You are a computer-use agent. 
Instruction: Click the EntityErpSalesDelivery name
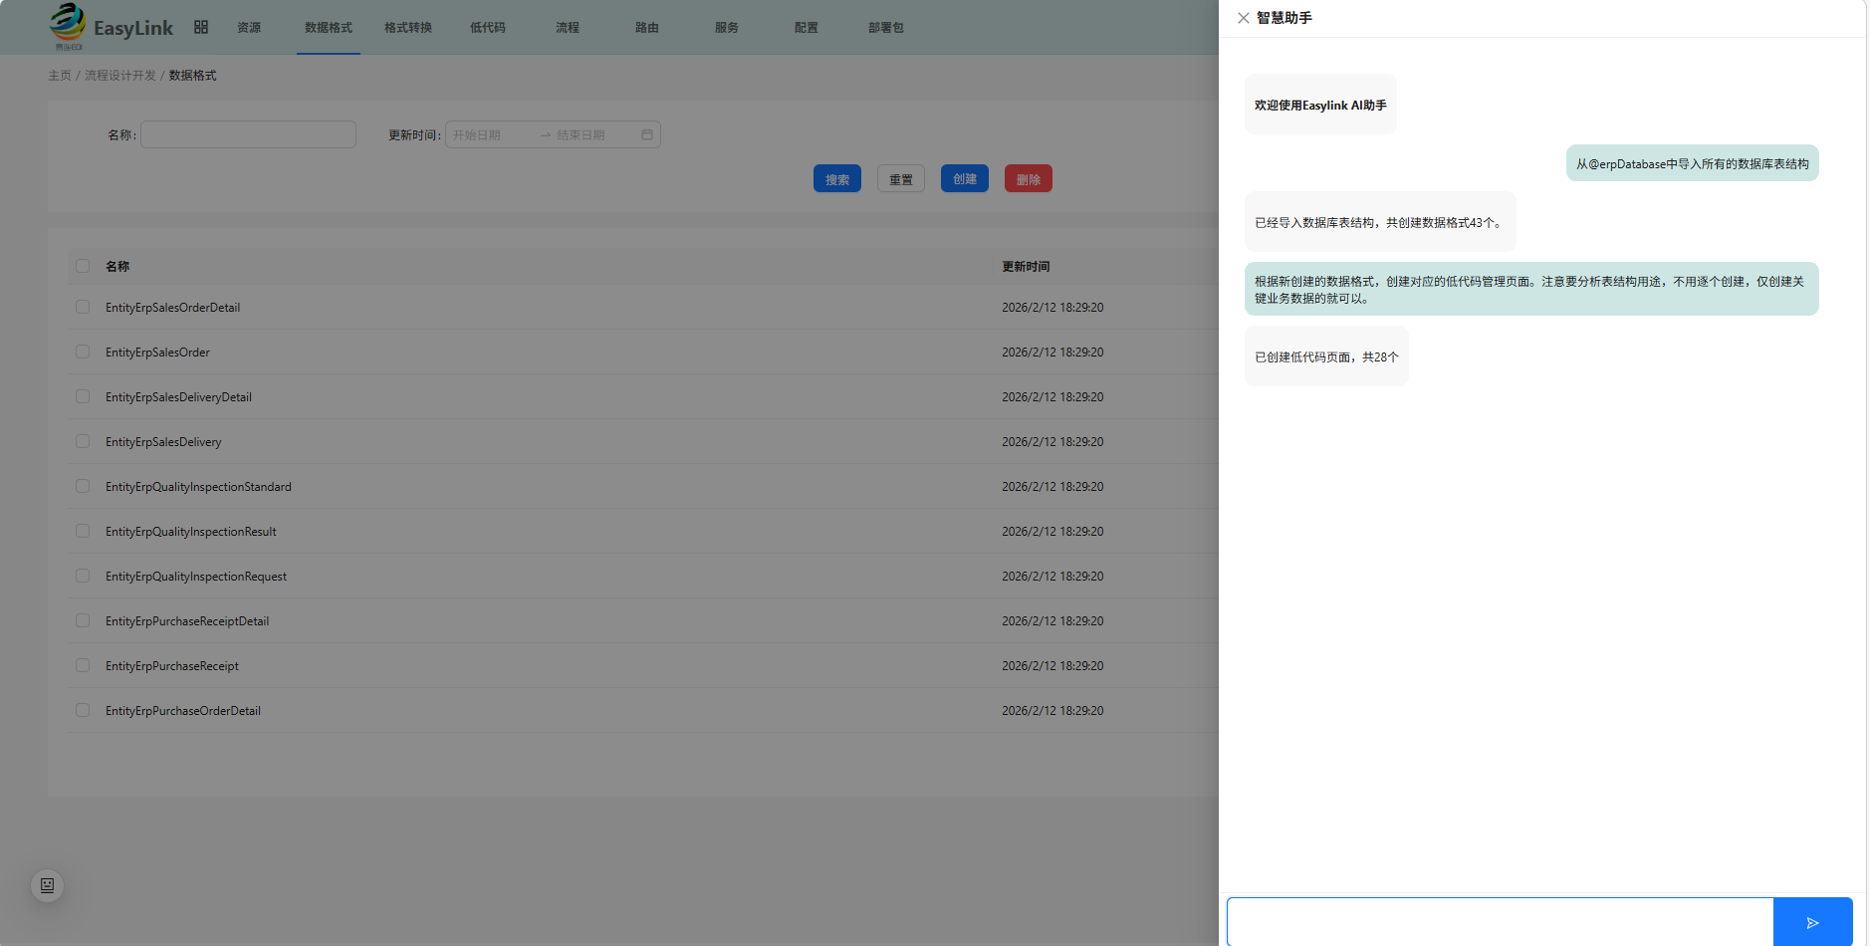tap(163, 442)
